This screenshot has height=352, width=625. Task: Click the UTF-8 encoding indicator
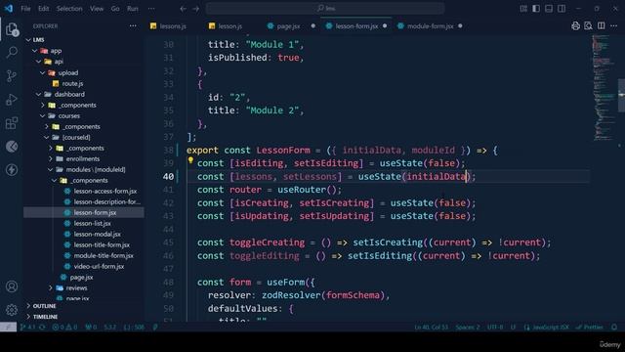495,328
